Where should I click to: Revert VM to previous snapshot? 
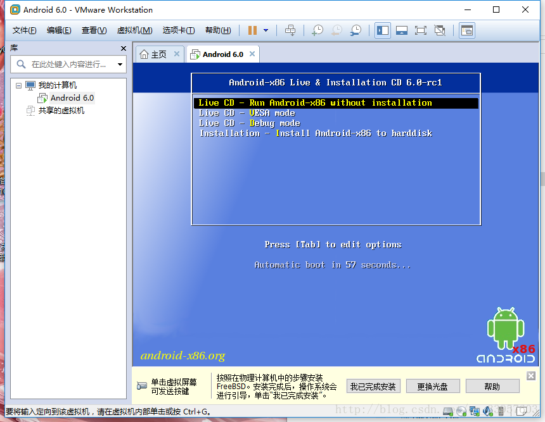336,30
